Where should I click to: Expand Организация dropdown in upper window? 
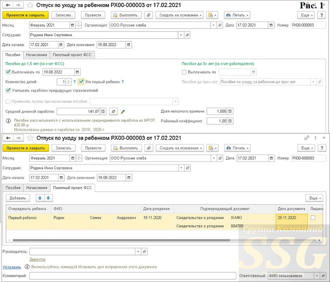pos(213,25)
